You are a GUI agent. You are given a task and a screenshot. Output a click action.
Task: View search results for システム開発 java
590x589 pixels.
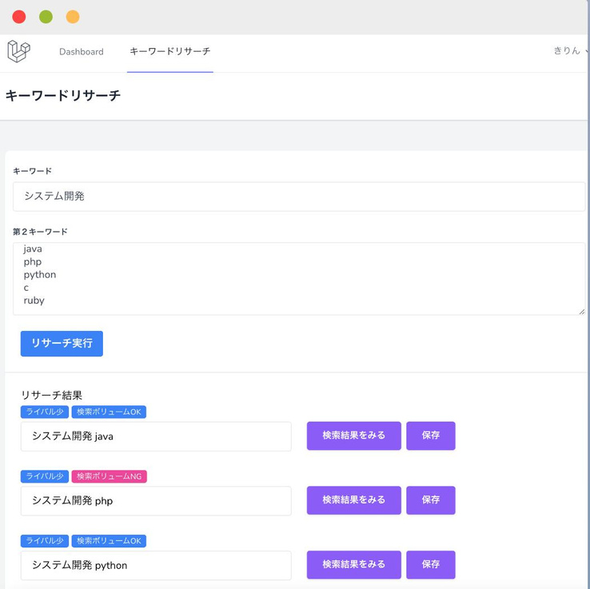click(x=353, y=436)
